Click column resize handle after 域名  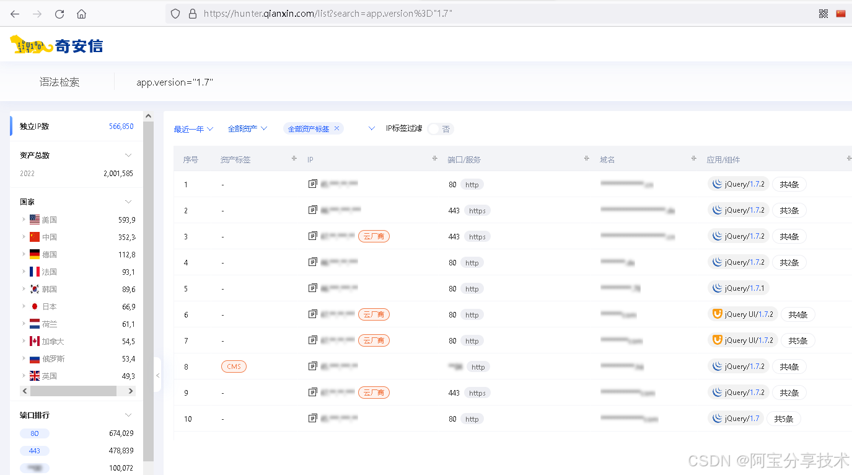coord(694,159)
